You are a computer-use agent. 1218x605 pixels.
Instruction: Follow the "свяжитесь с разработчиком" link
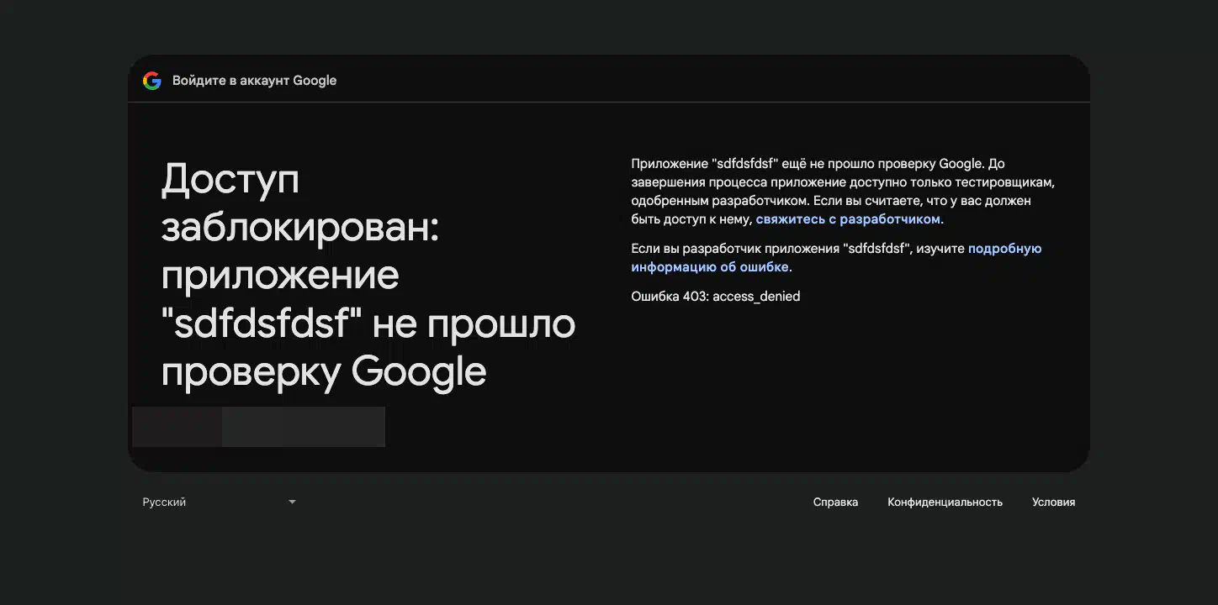click(x=848, y=219)
